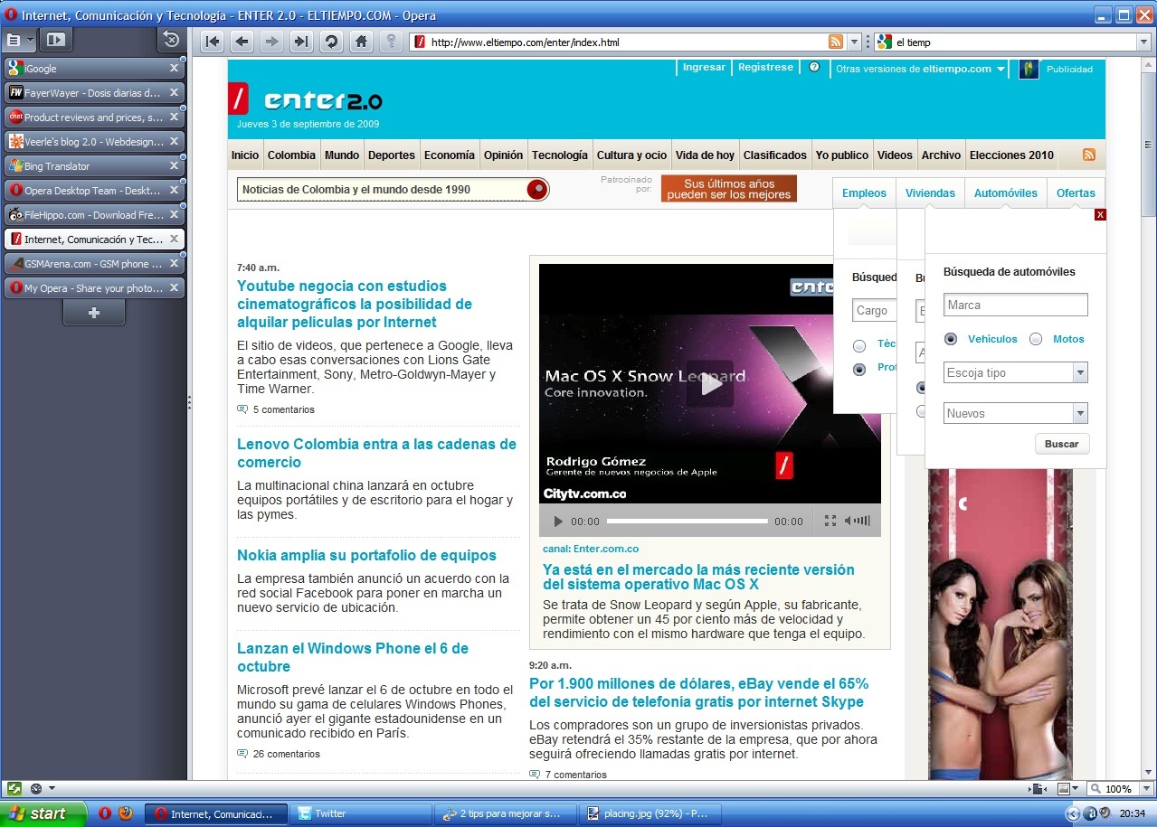This screenshot has width=1157, height=827.
Task: Toggle the Opera side panel view
Action: point(55,40)
